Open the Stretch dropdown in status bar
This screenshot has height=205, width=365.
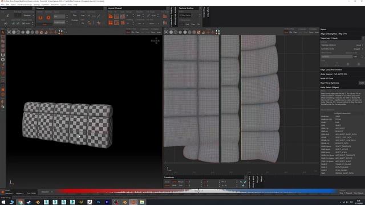point(47,192)
